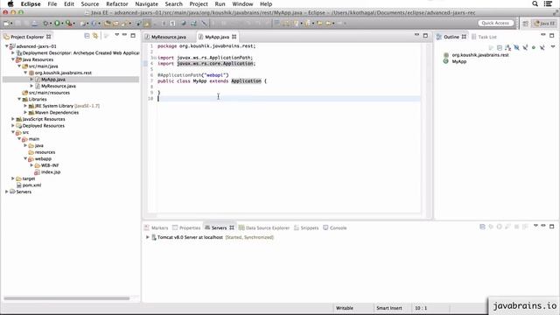This screenshot has height=315, width=560.
Task: Expand the Deployment Descriptor node
Action: 13,52
